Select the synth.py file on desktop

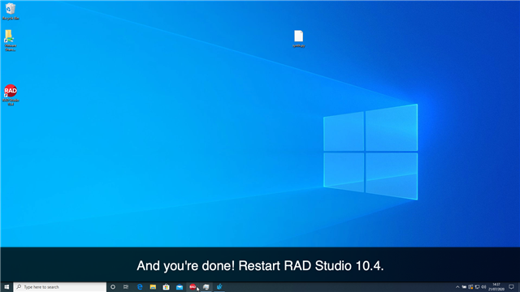(299, 39)
